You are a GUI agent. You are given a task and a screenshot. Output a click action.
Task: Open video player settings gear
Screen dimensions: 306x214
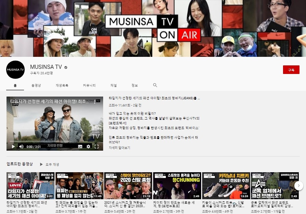(88, 147)
